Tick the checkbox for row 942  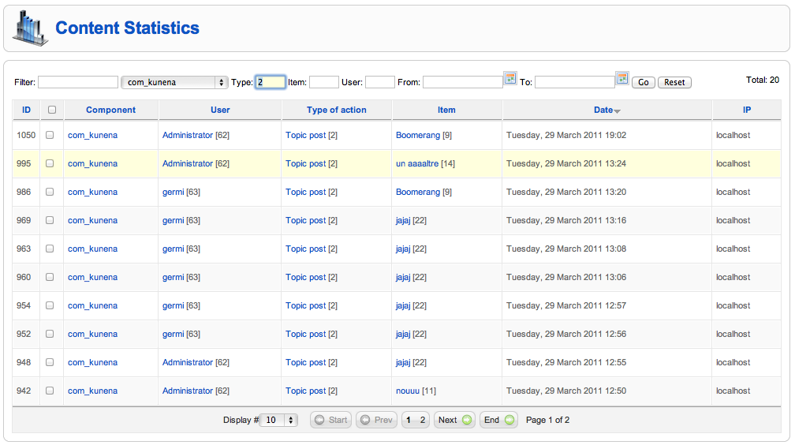pyautogui.click(x=50, y=391)
